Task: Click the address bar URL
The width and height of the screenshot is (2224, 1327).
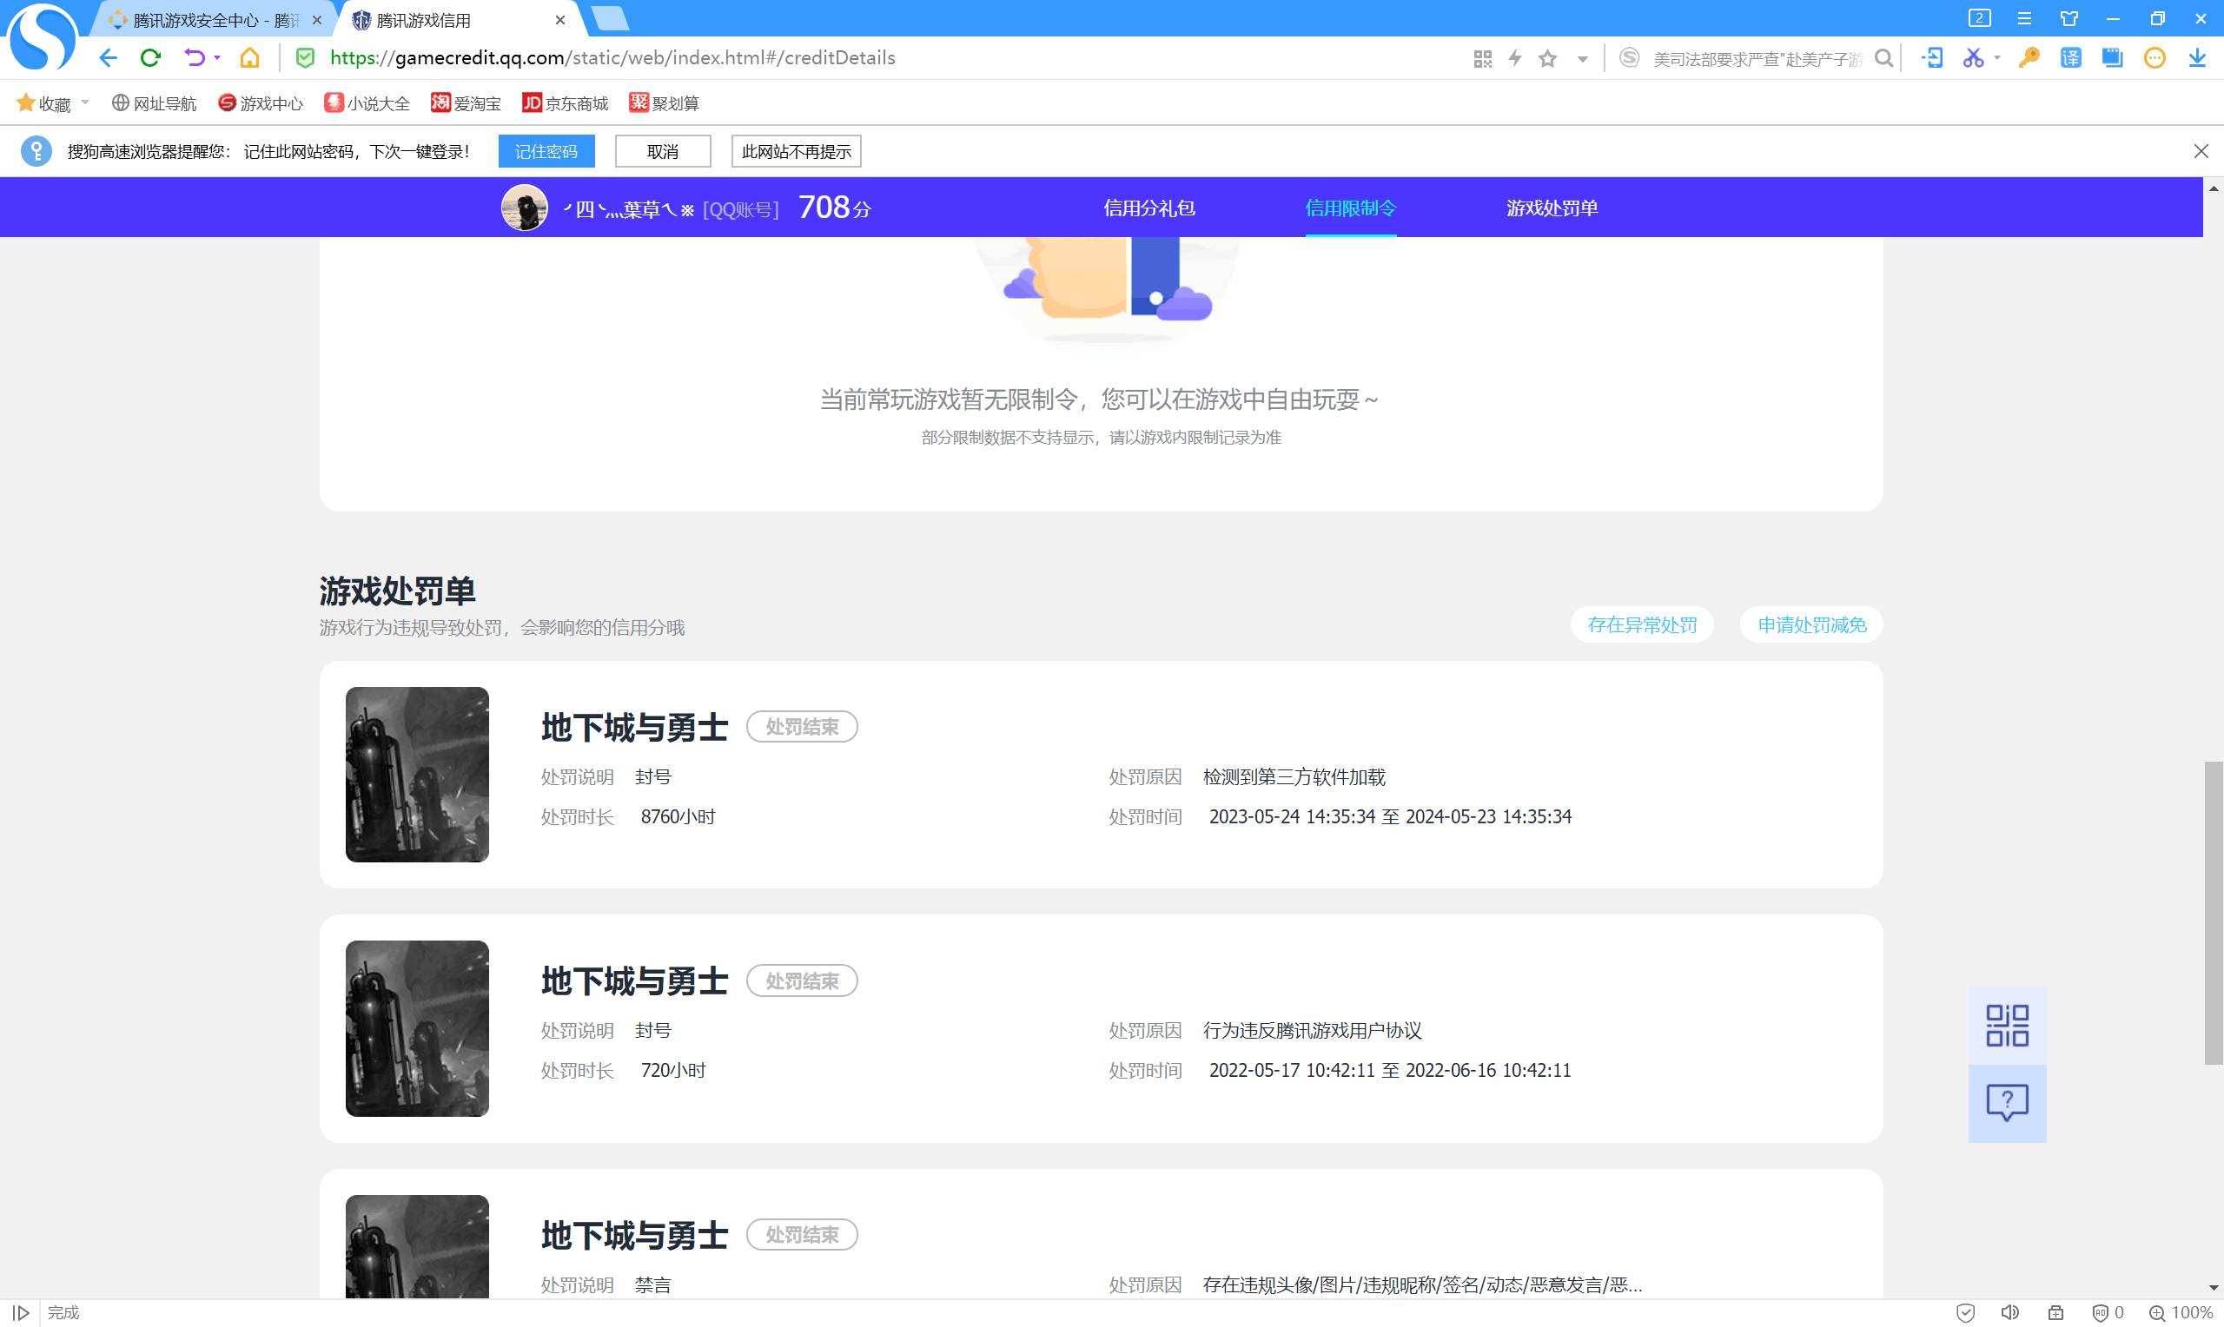Action: pos(612,58)
